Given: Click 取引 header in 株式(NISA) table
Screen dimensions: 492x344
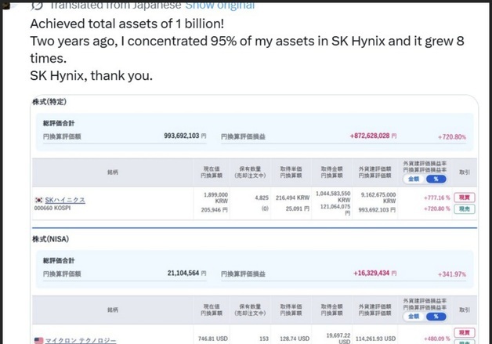Looking at the screenshot, I should click(465, 310).
